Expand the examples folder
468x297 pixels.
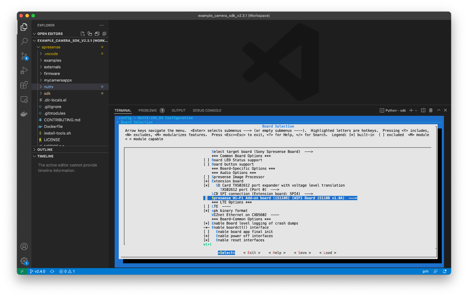[x=41, y=60]
